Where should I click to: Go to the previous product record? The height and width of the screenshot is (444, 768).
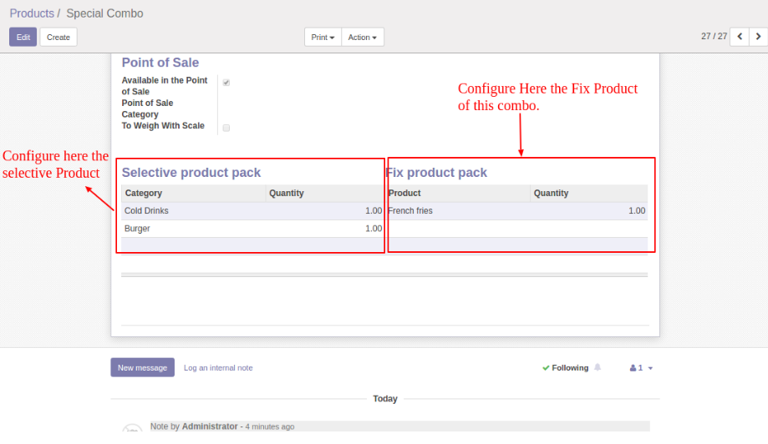point(740,37)
